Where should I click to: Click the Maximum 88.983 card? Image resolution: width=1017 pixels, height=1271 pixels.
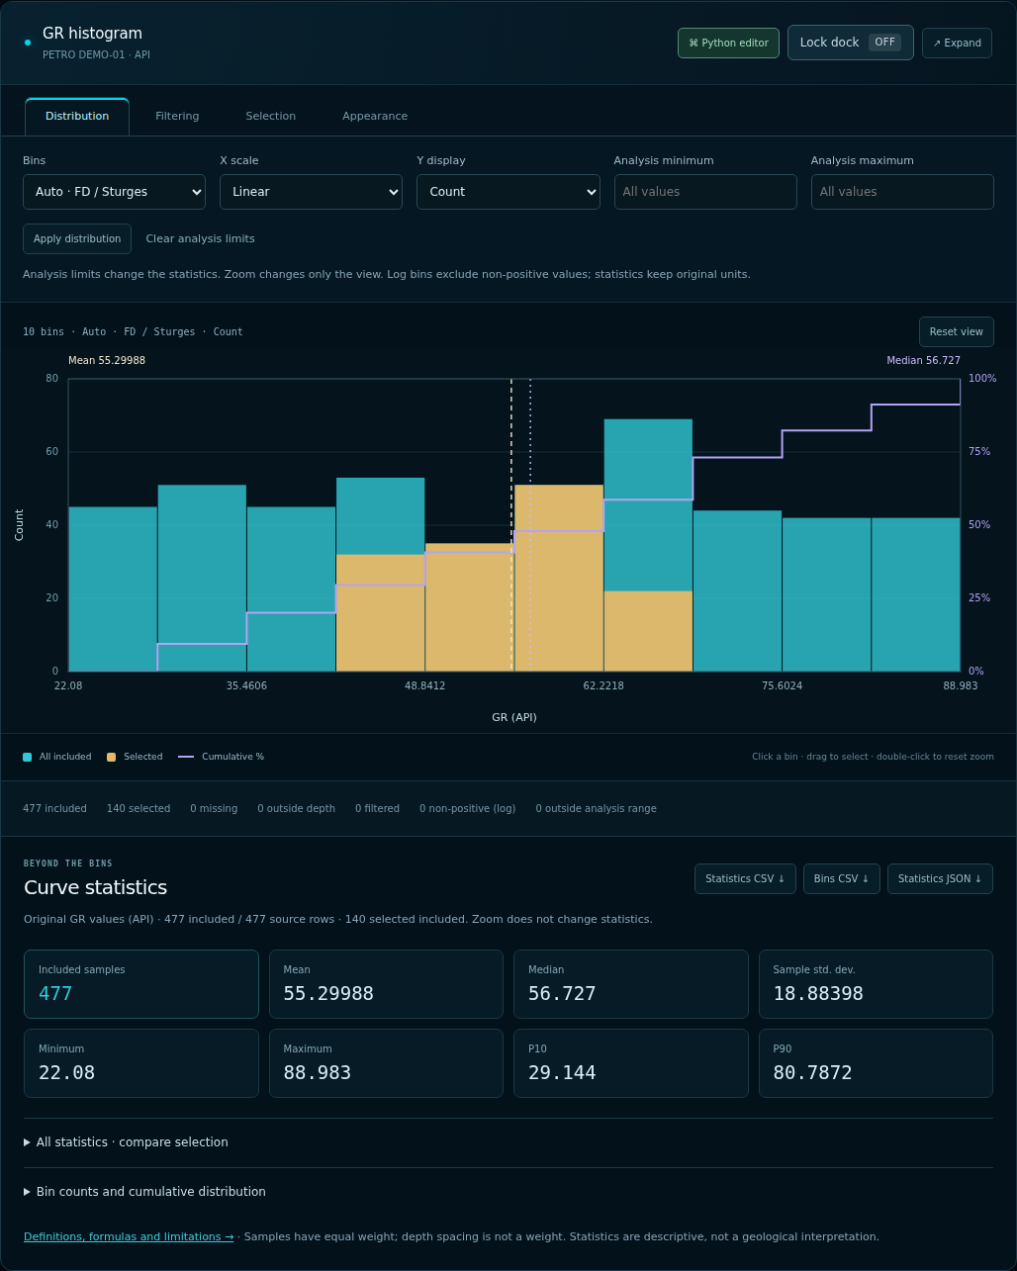tap(386, 1063)
